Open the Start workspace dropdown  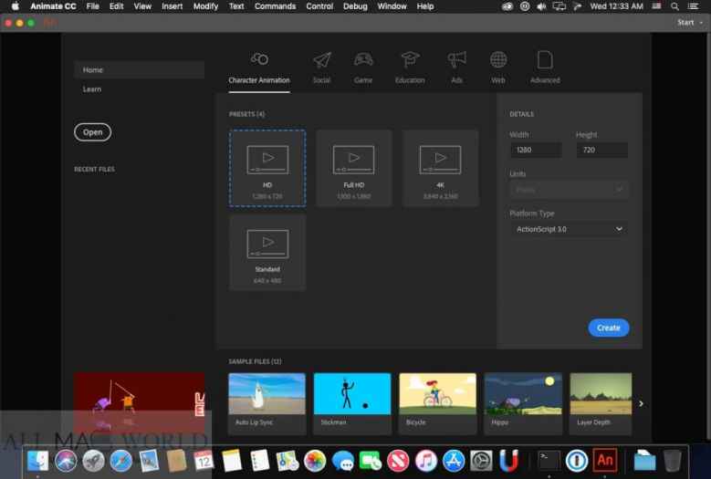689,22
